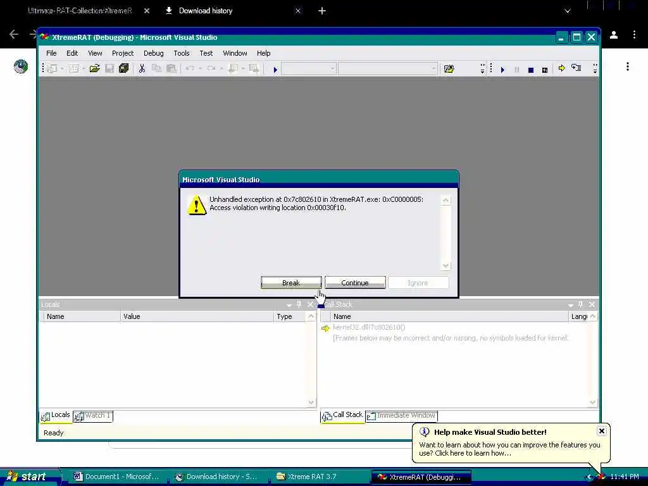Viewport: 648px width, 486px height.
Task: Click the Redo arrow icon
Action: pyautogui.click(x=211, y=68)
